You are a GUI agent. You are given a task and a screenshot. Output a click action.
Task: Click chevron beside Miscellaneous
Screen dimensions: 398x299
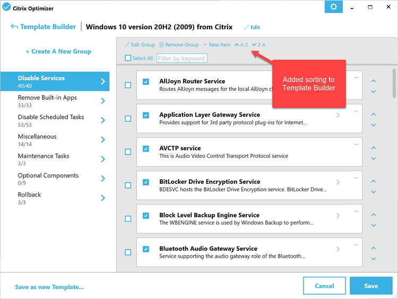103,140
